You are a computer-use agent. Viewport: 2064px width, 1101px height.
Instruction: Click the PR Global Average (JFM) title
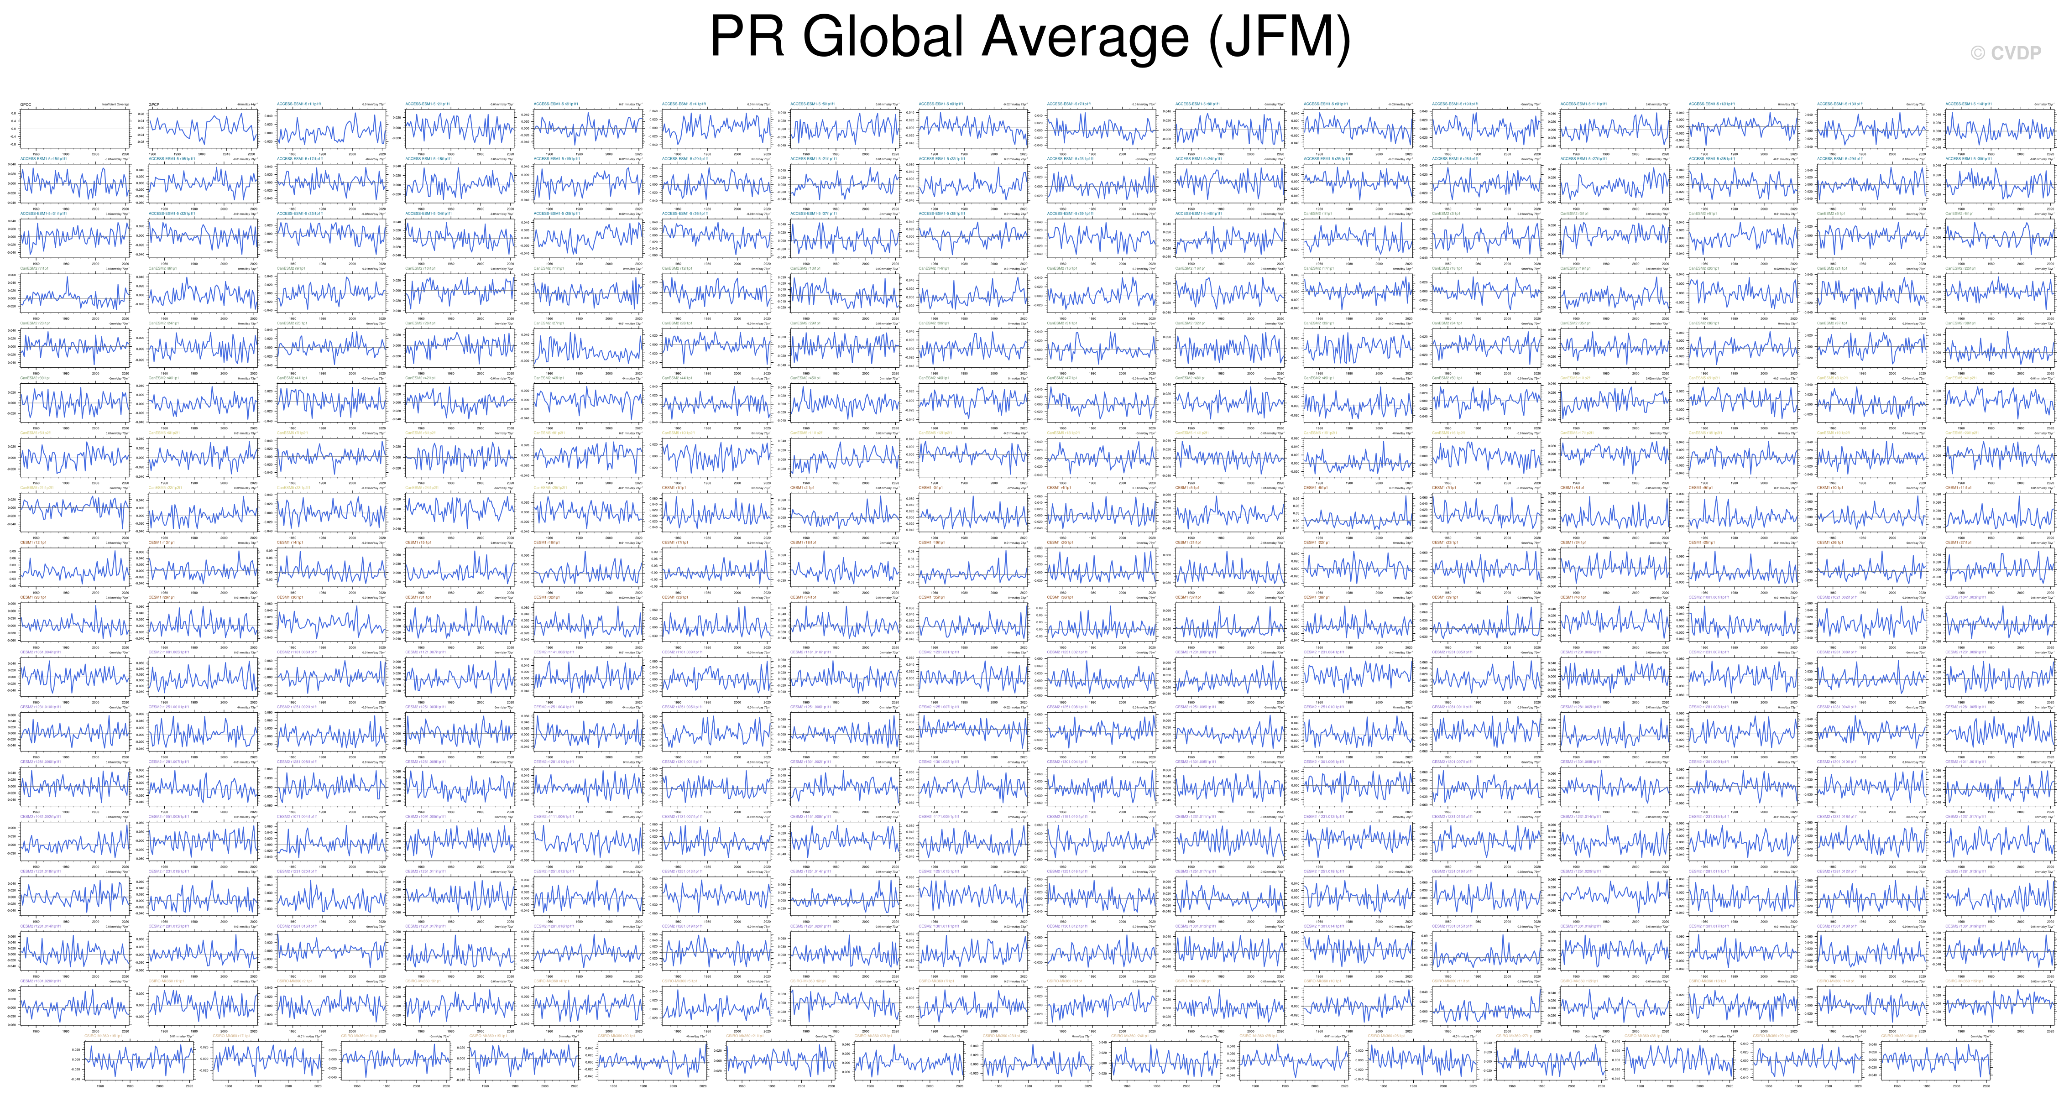coord(1030,36)
